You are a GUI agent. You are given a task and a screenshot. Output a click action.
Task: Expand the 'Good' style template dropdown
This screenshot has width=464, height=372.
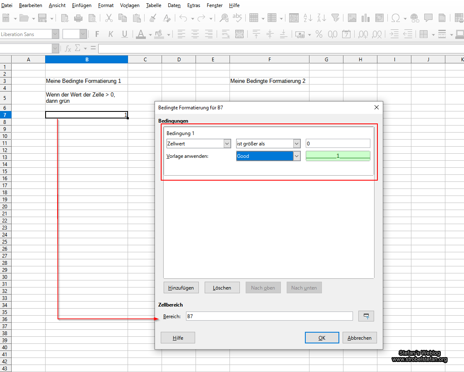[x=297, y=156]
